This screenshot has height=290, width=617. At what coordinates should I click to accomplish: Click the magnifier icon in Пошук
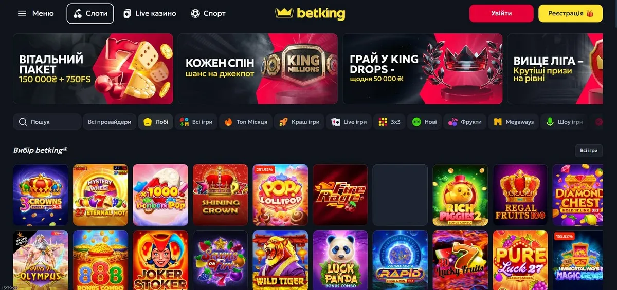[23, 122]
